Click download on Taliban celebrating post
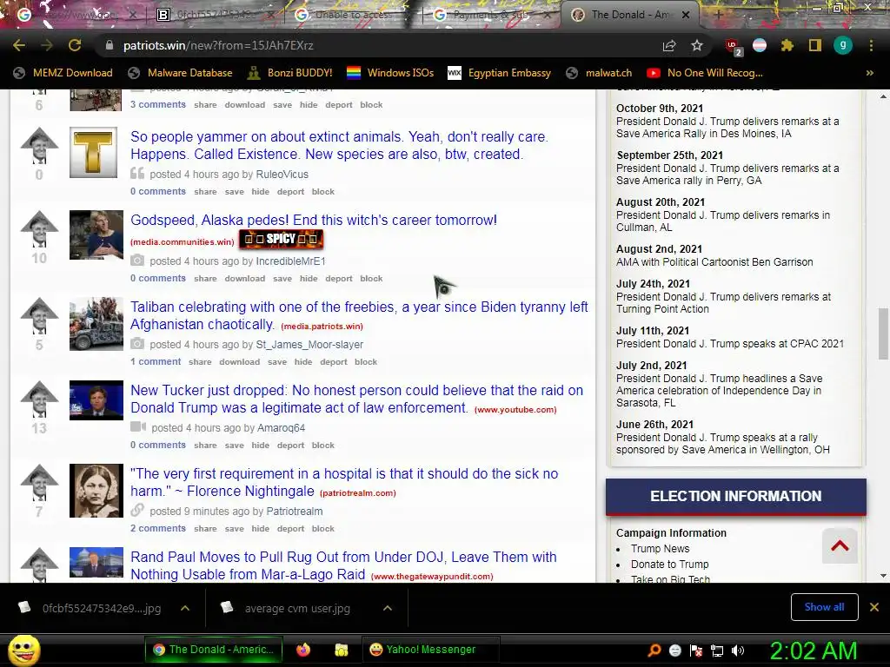The image size is (890, 667). pyautogui.click(x=240, y=362)
